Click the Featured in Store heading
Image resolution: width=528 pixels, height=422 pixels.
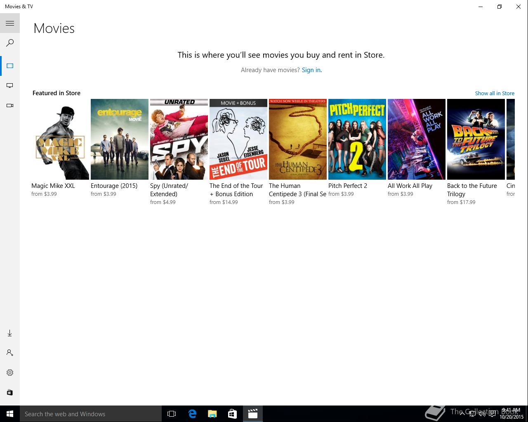(57, 93)
